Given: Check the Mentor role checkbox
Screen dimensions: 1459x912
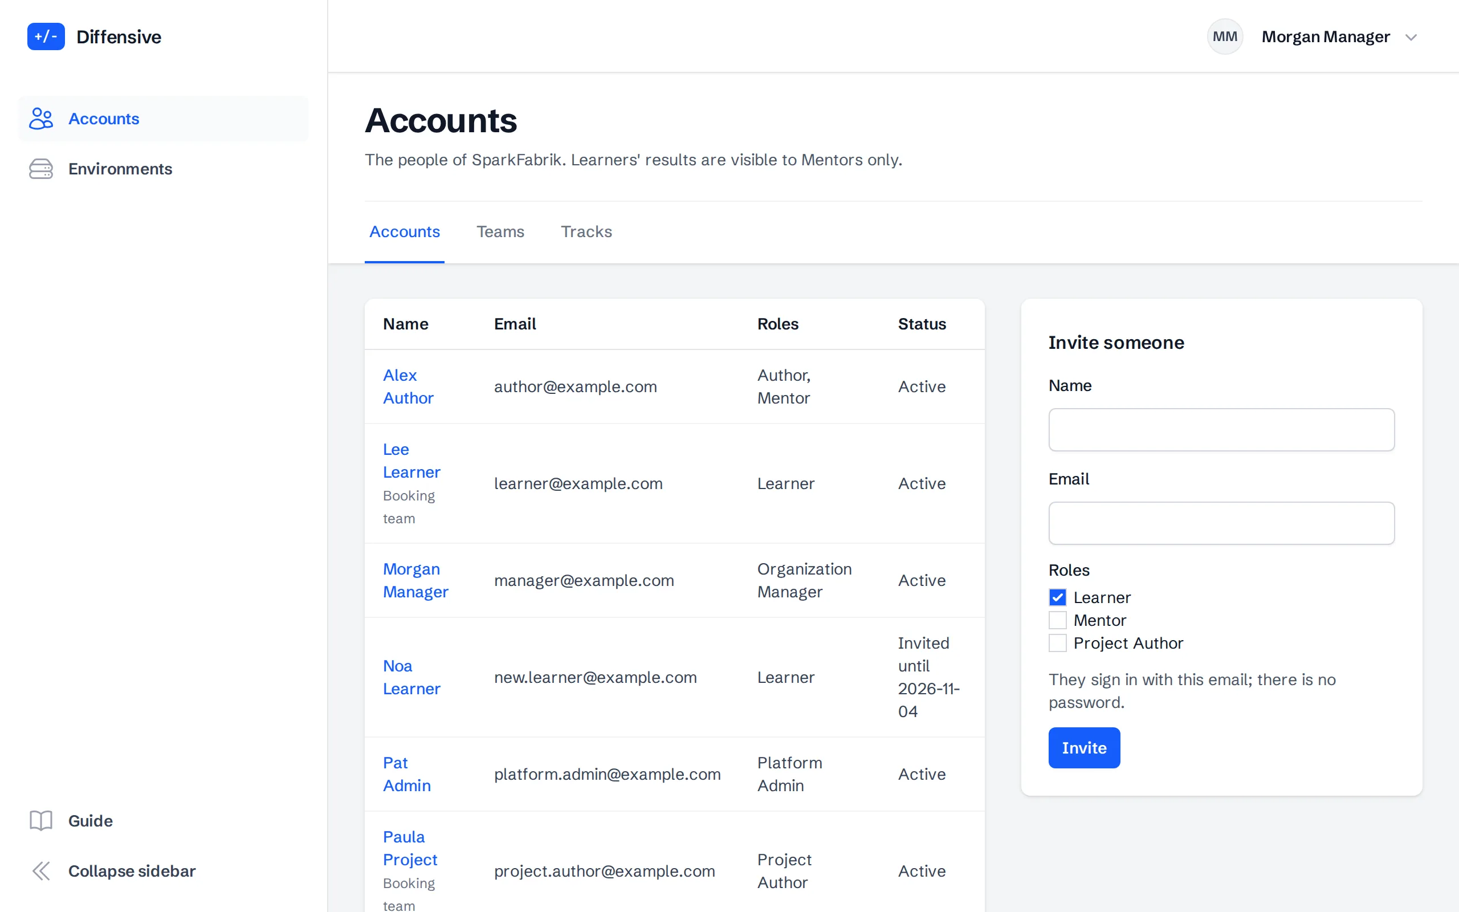Looking at the screenshot, I should point(1057,620).
